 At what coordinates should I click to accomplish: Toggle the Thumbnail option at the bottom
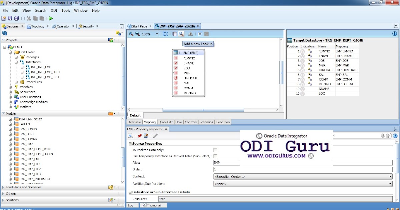pyautogui.click(x=153, y=205)
